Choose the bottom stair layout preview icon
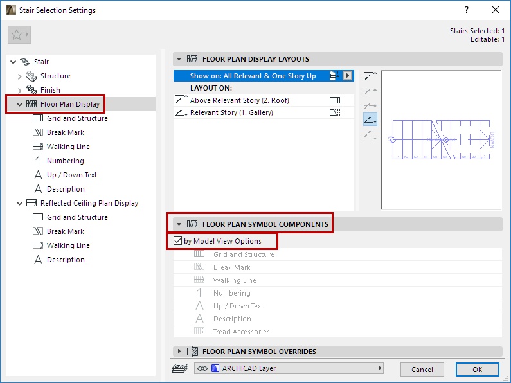This screenshot has width=511, height=383. click(x=370, y=135)
